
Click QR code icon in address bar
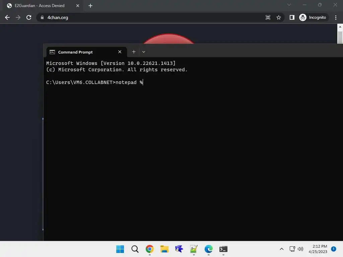click(268, 17)
